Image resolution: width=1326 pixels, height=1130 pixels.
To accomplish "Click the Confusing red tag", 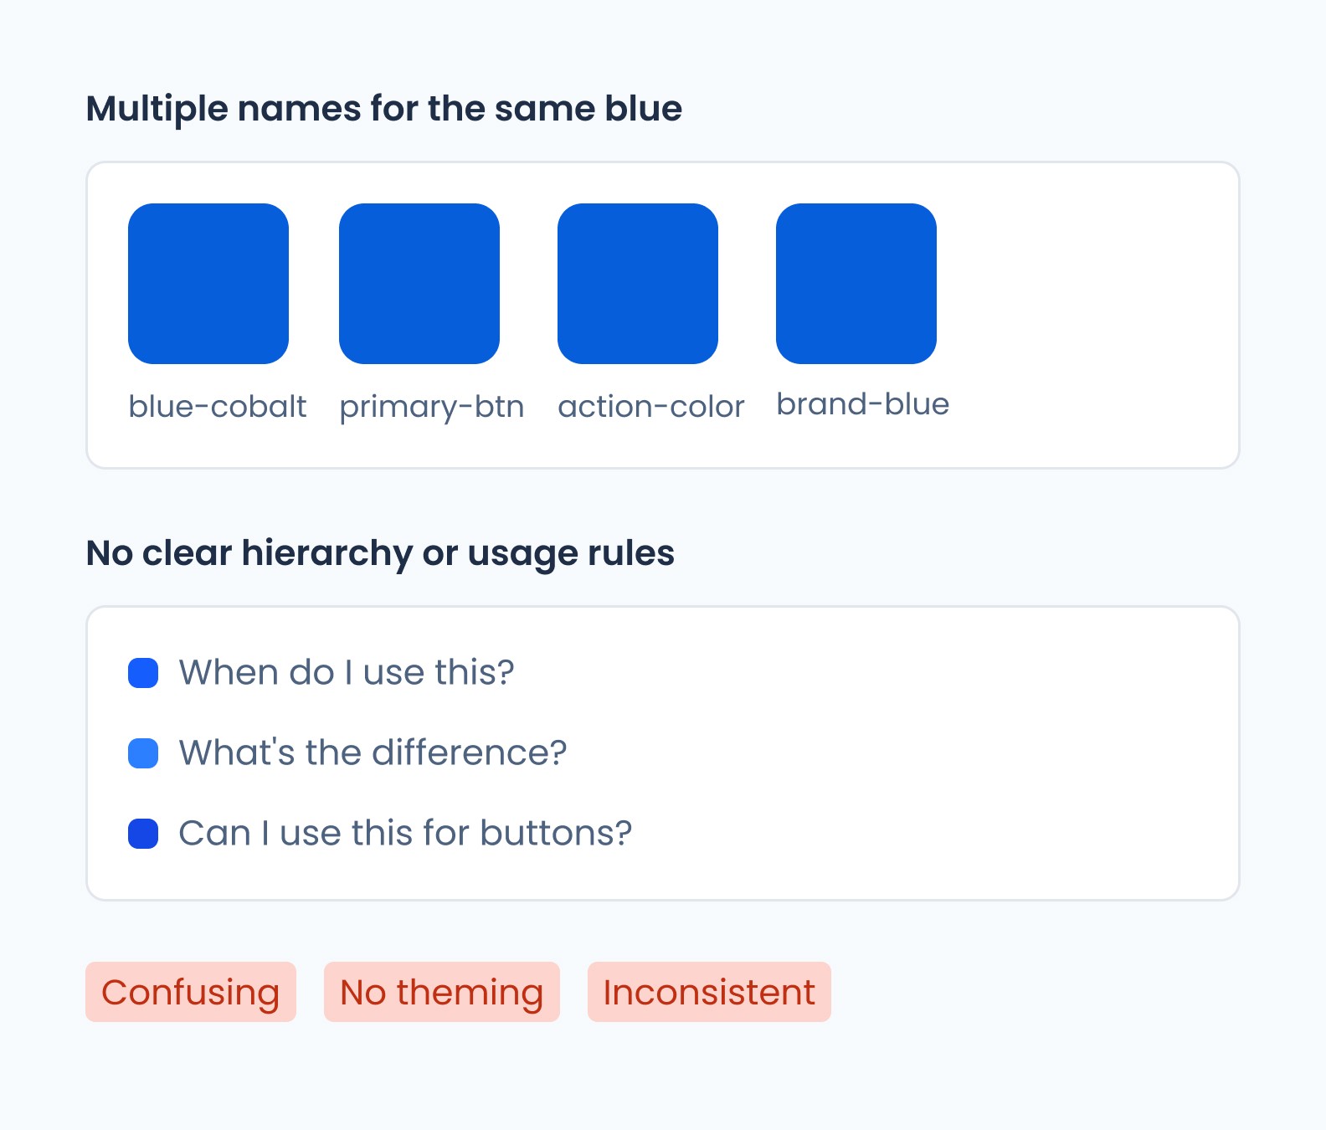I will coord(191,992).
